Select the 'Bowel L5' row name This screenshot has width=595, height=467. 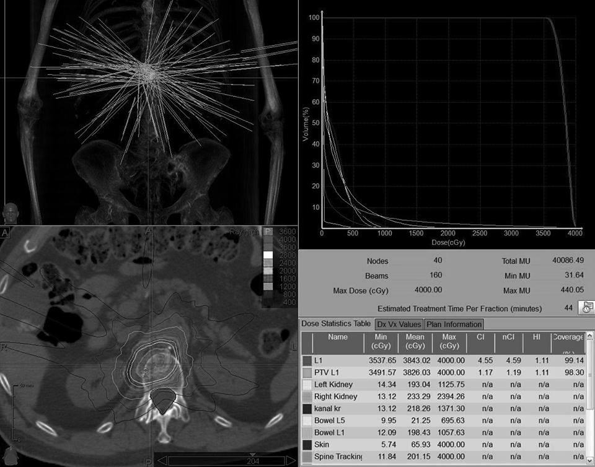click(329, 421)
